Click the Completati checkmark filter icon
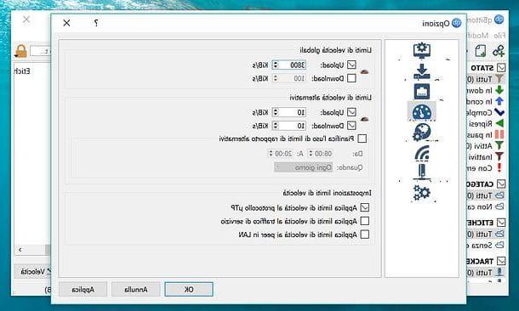 pyautogui.click(x=499, y=112)
